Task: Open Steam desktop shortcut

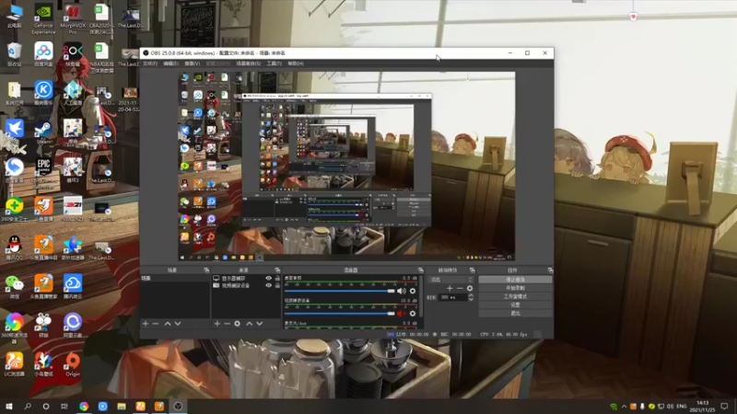Action: click(x=43, y=132)
